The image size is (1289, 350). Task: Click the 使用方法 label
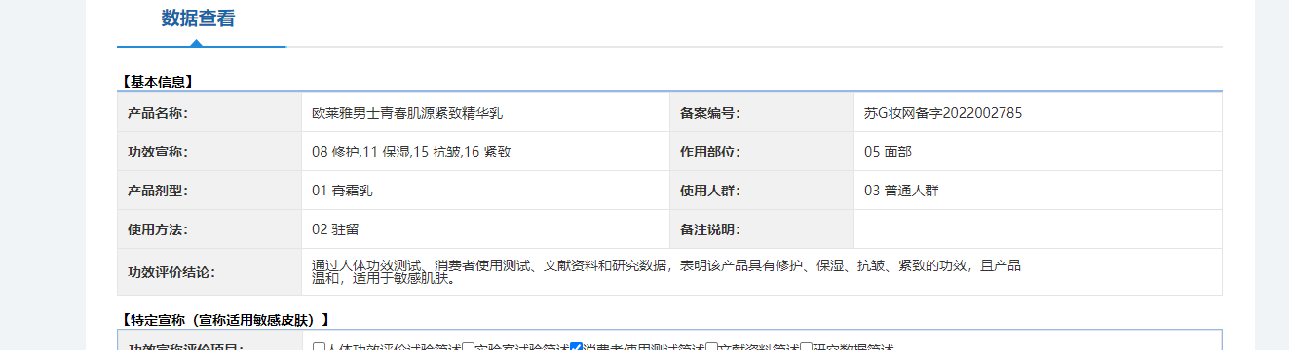click(157, 229)
